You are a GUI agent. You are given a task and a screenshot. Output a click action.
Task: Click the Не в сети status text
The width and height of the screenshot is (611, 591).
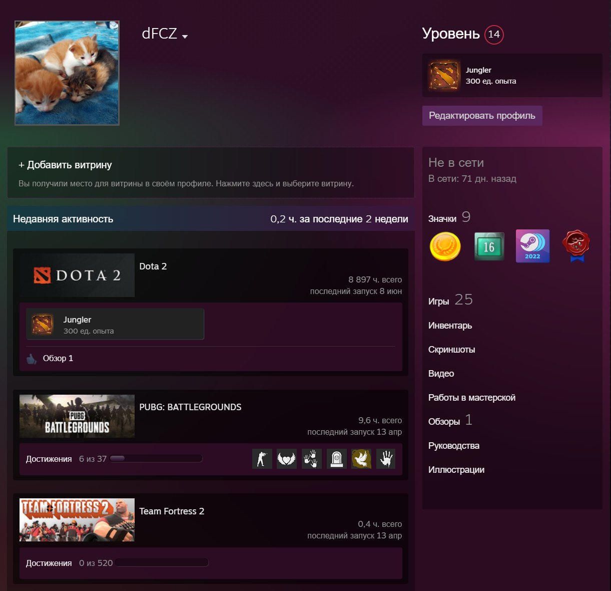[x=456, y=163]
